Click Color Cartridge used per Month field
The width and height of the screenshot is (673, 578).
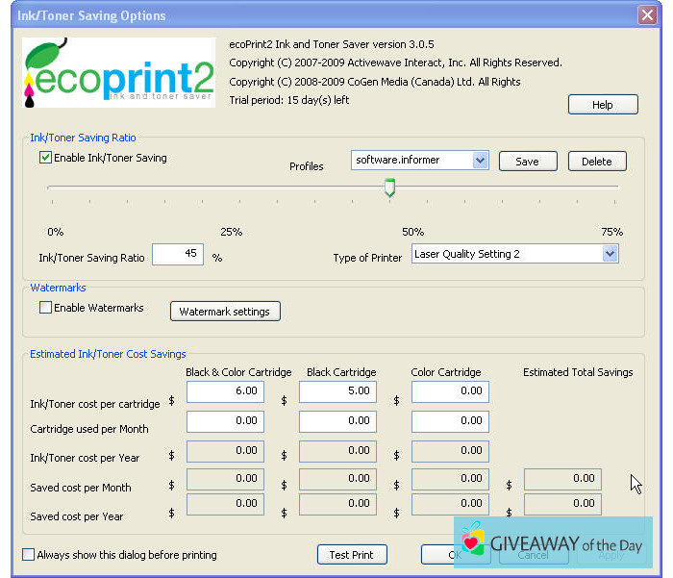450,421
